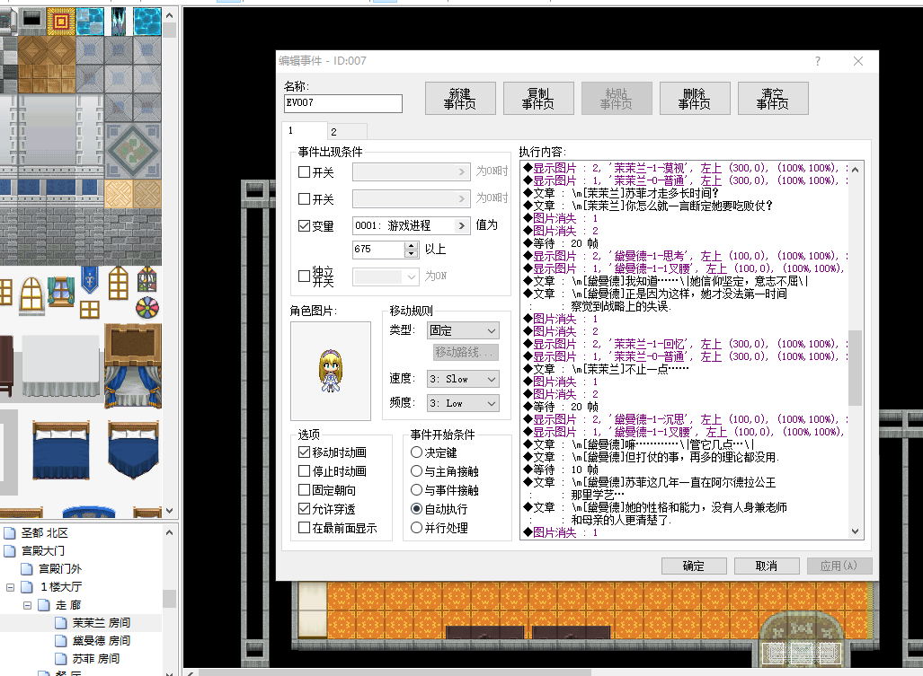Collapse the 1楼大厅 tree node

10,587
